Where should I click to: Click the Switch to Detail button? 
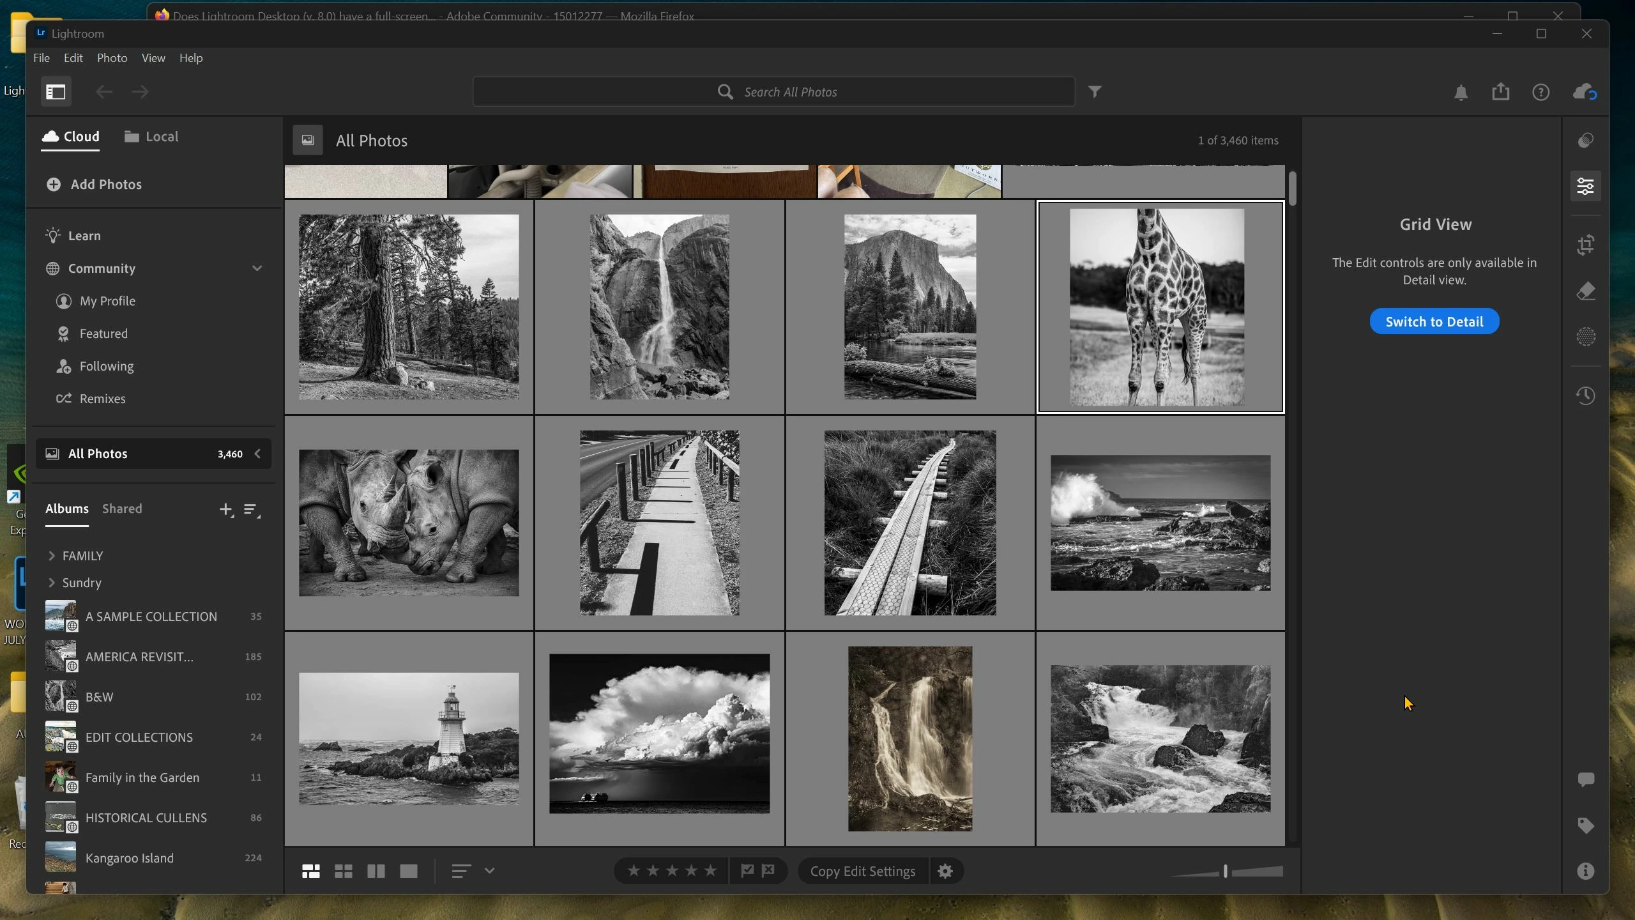point(1434,321)
